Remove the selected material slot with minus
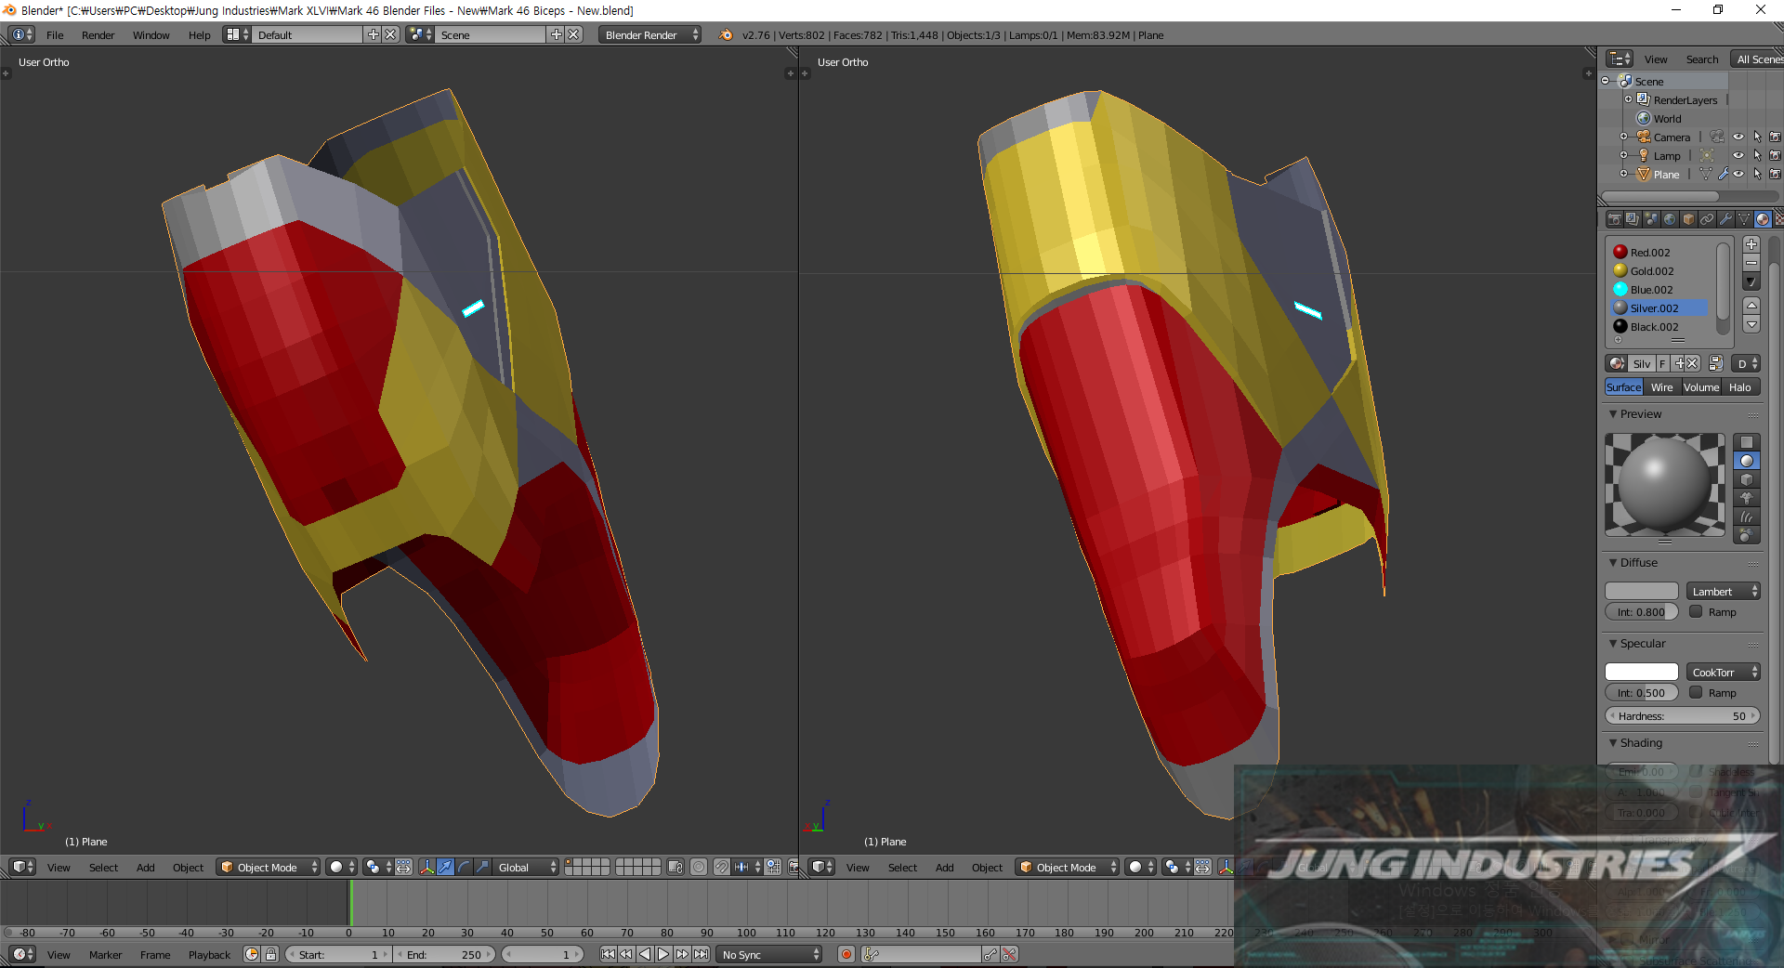Image resolution: width=1784 pixels, height=968 pixels. [1751, 263]
